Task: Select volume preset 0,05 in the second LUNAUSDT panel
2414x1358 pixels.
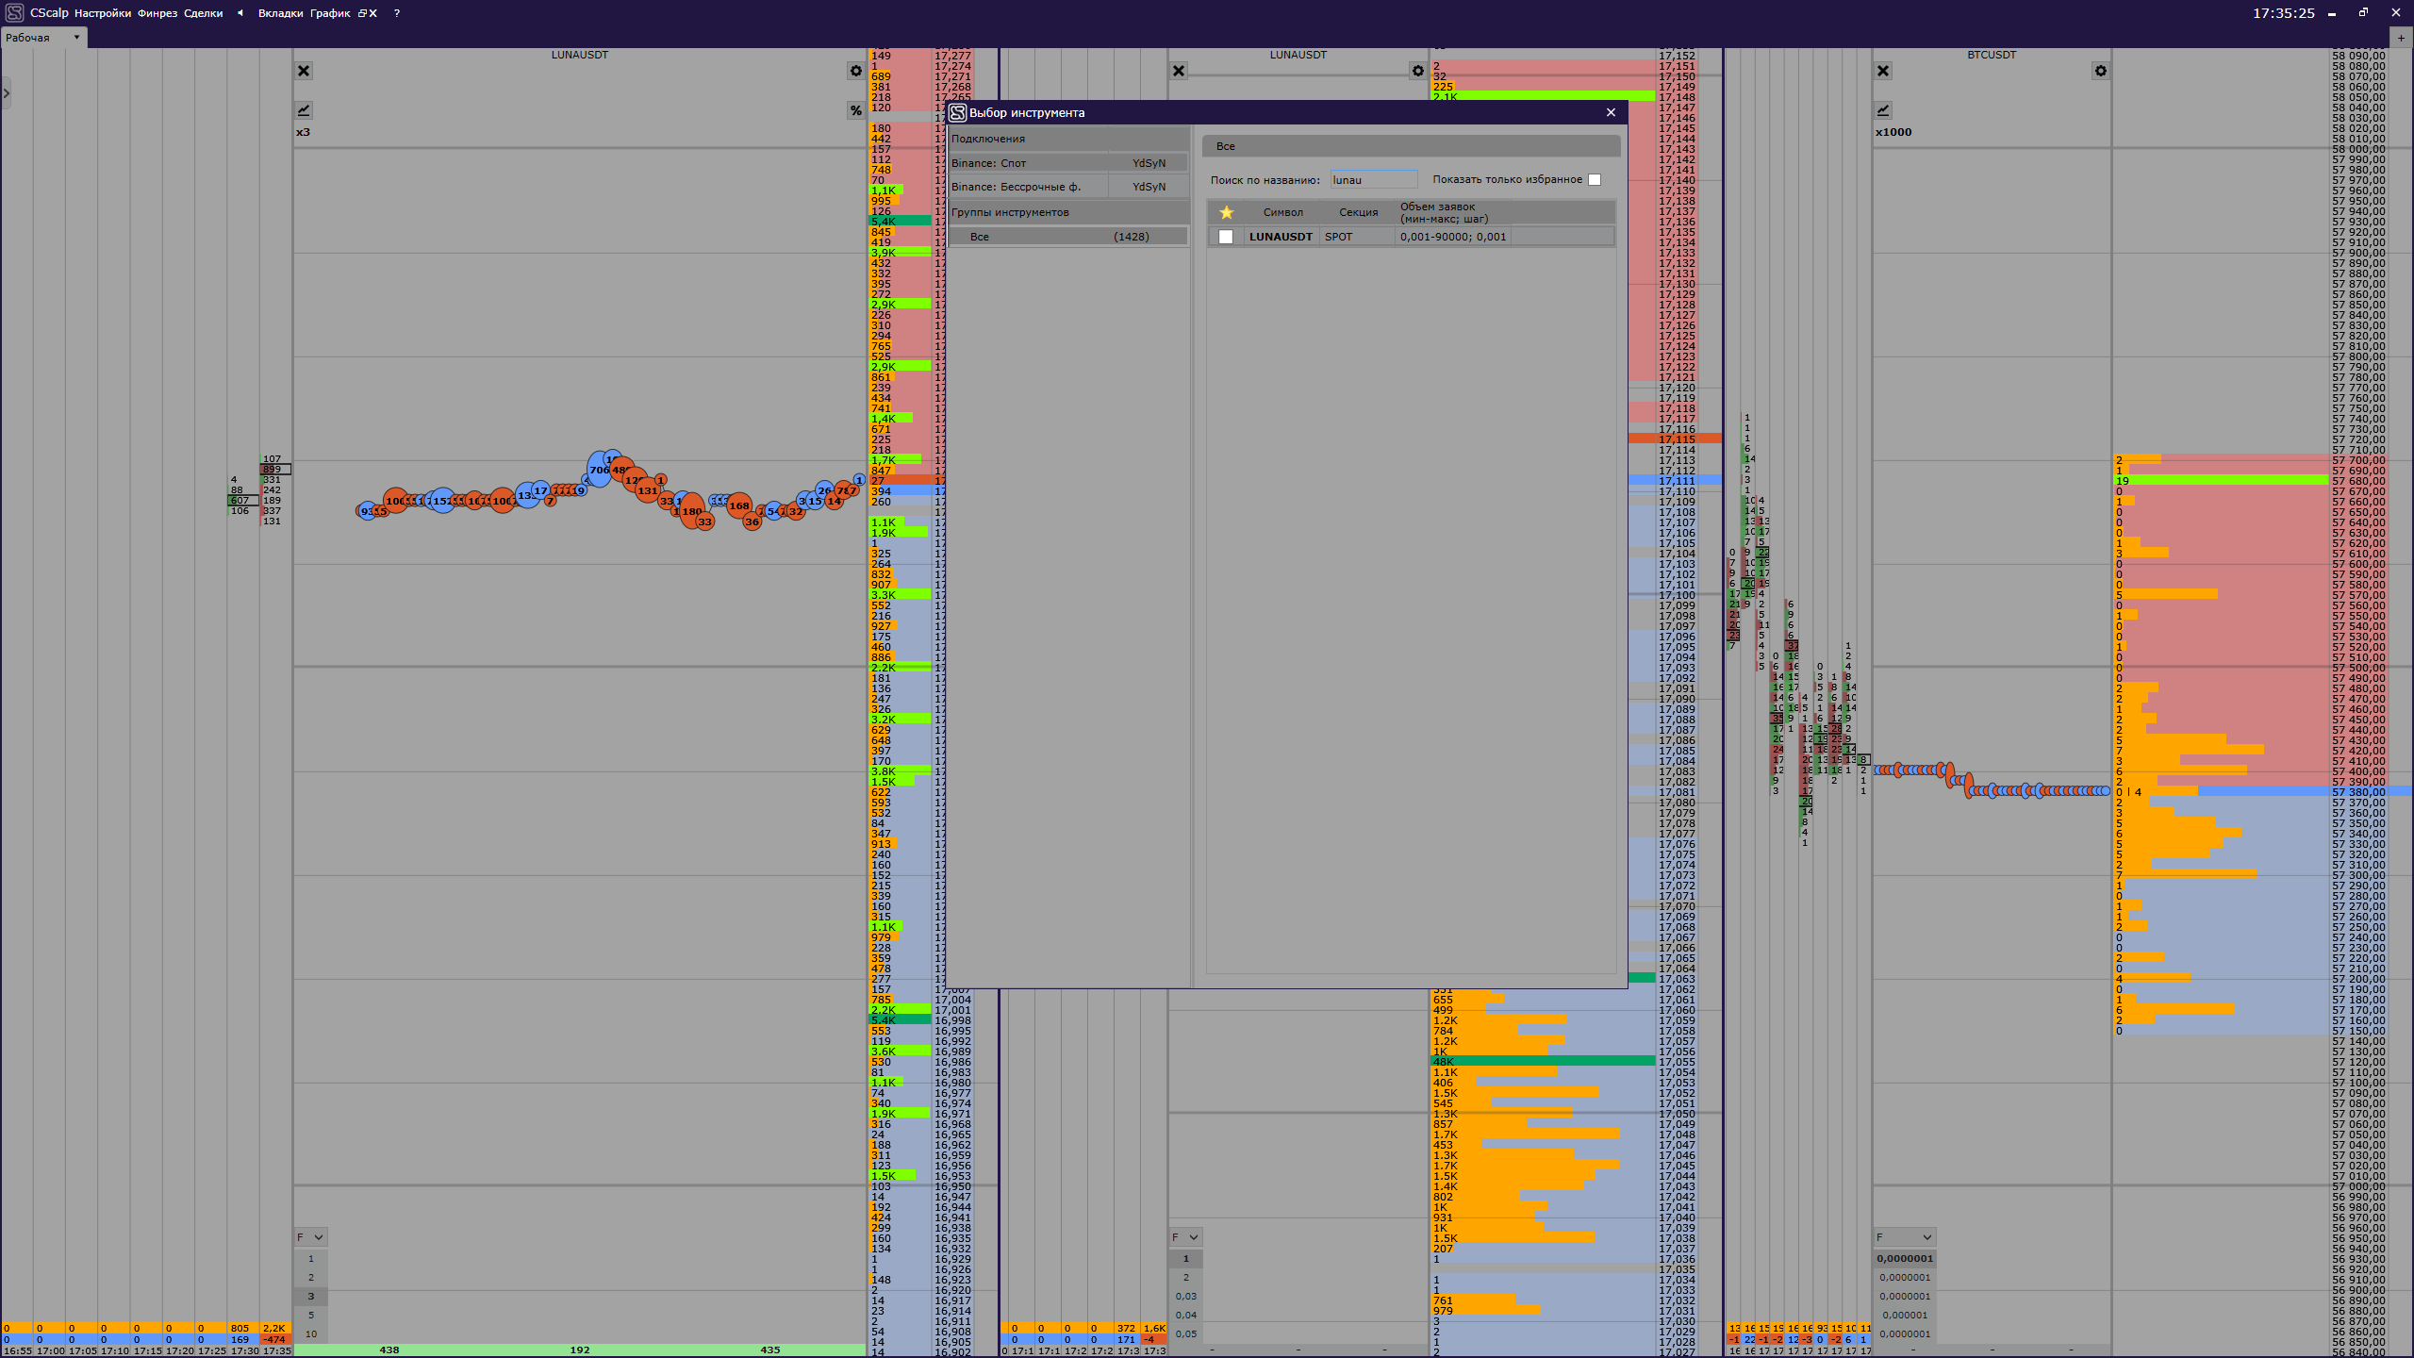Action: [1186, 1334]
